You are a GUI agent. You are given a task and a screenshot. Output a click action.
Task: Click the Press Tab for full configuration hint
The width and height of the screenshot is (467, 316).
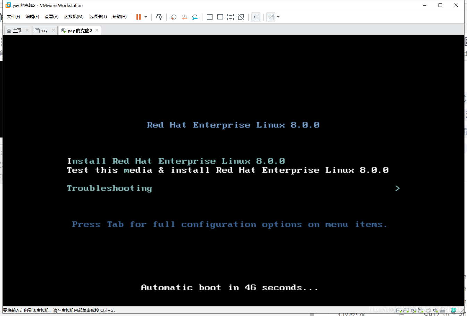click(229, 224)
